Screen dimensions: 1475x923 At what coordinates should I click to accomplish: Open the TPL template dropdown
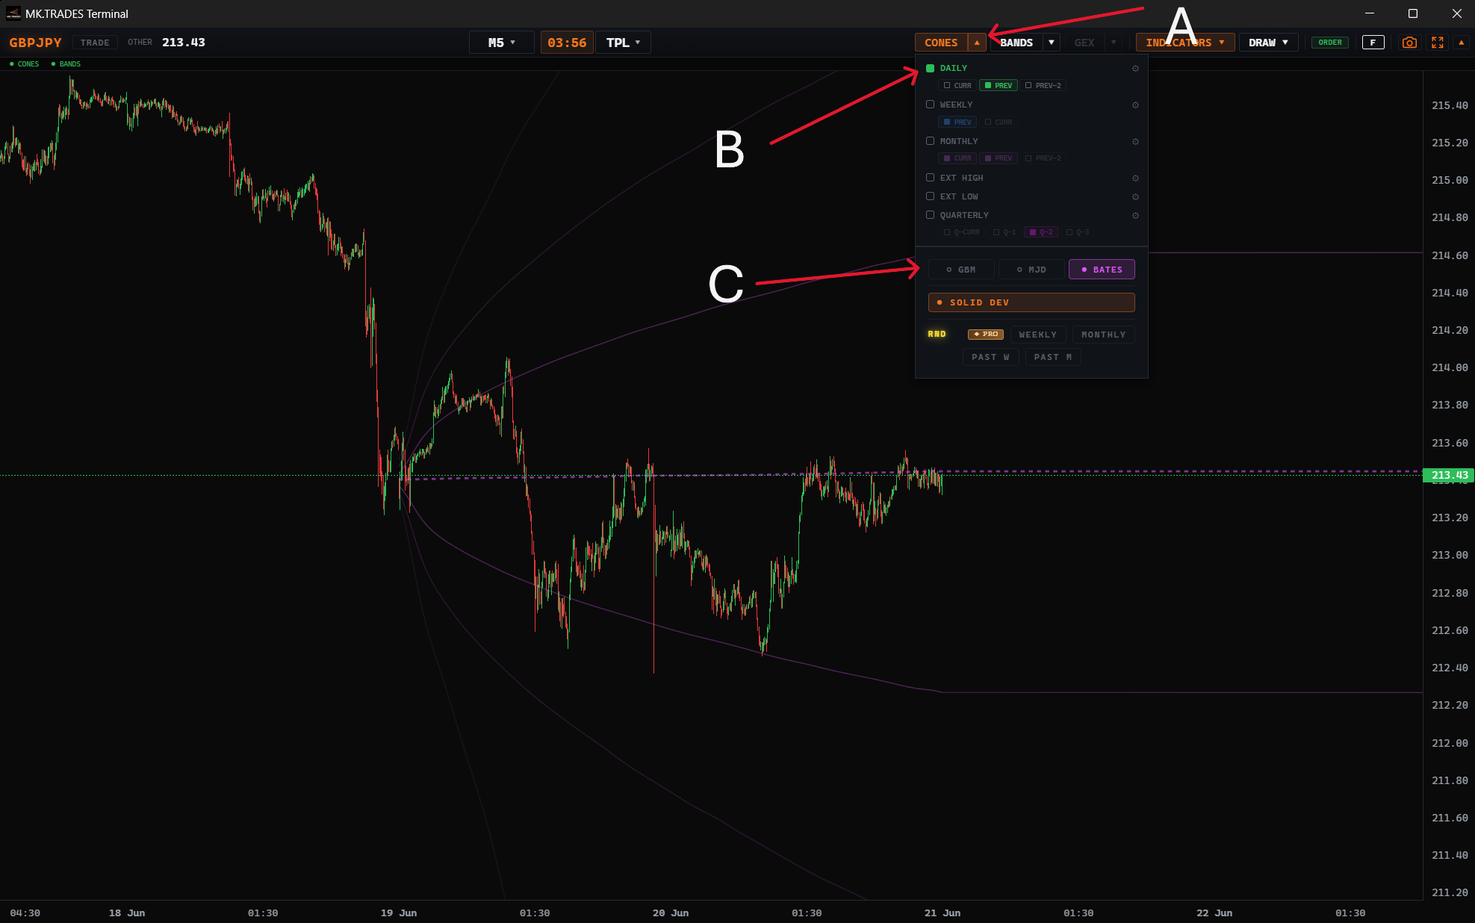[623, 43]
